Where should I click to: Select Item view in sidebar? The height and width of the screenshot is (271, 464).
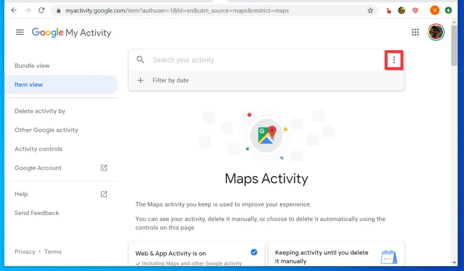coord(61,85)
